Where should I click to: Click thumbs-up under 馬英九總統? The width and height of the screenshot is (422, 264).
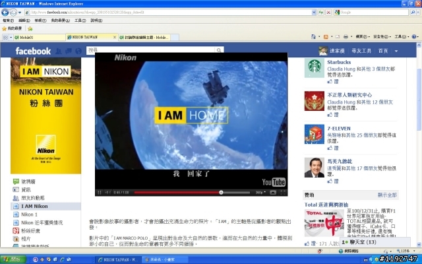coord(330,181)
